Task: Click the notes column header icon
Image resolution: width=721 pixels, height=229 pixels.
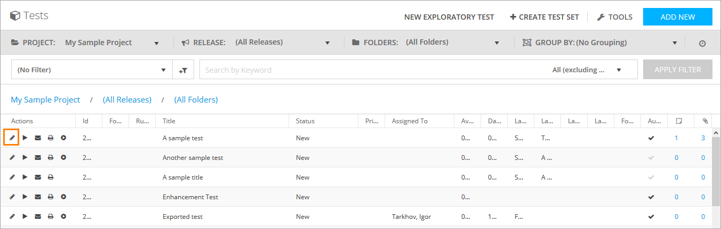Action: click(679, 121)
